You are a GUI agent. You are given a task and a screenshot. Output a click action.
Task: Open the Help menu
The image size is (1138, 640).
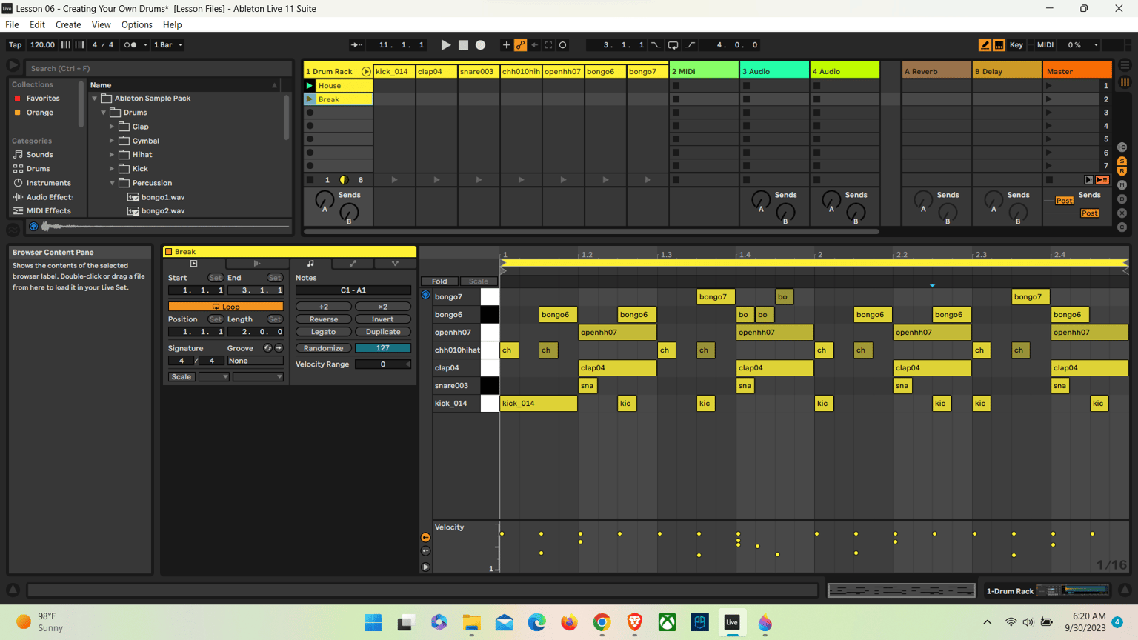click(173, 24)
